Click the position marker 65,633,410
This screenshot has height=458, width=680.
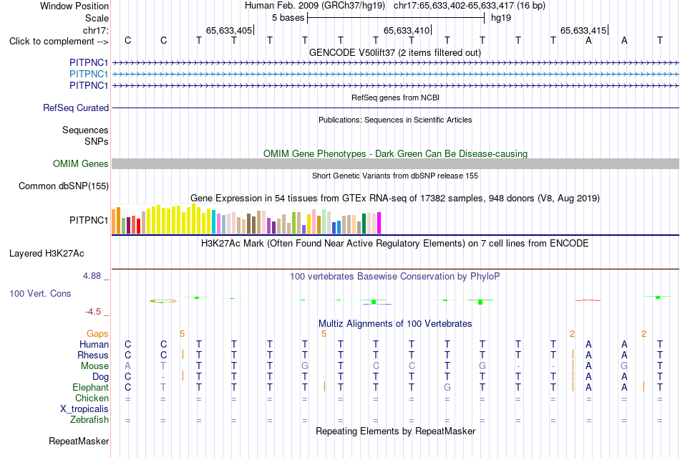point(407,30)
